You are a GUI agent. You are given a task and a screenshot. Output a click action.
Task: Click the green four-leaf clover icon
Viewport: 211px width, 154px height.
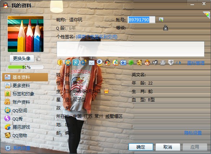tap(131, 63)
